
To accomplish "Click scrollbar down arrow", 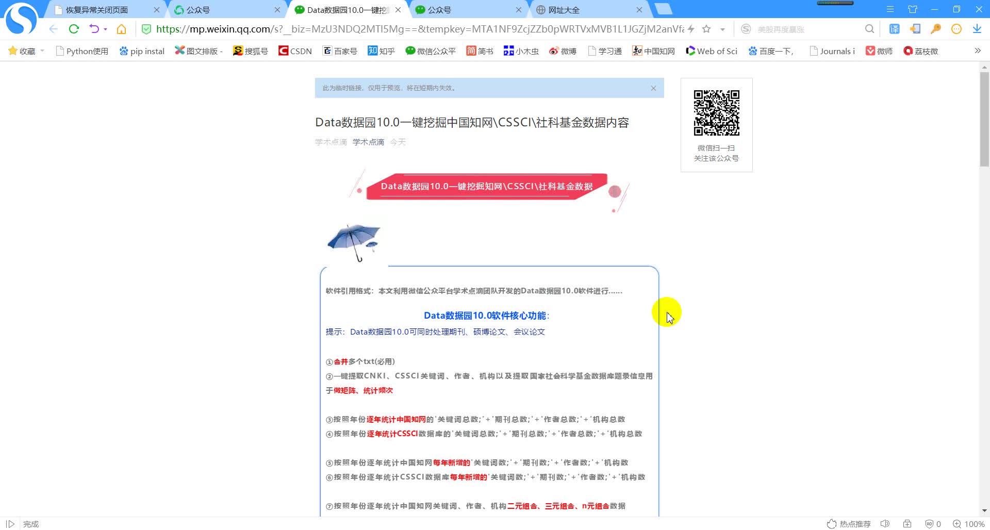I will (x=984, y=510).
